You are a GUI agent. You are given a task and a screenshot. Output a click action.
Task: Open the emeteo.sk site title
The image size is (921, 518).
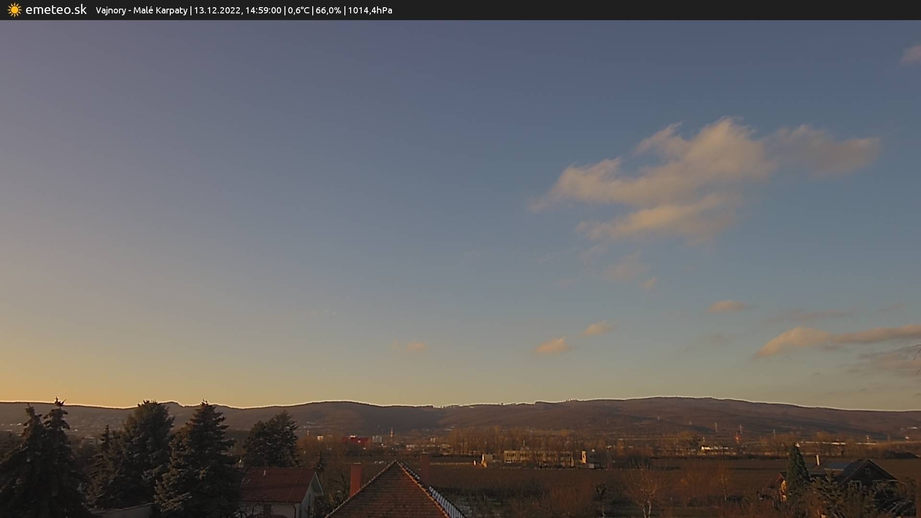coord(56,10)
